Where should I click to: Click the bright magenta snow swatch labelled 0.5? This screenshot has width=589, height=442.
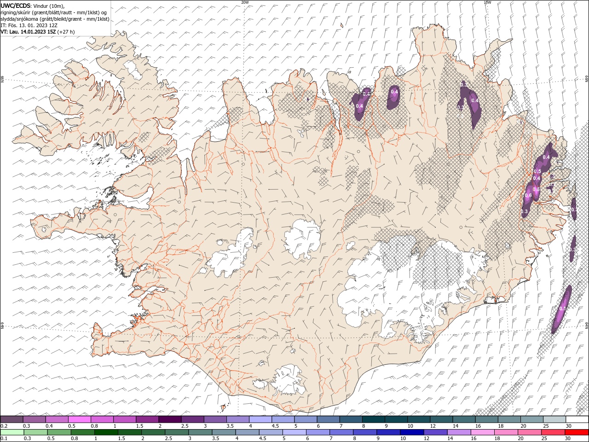click(x=80, y=419)
